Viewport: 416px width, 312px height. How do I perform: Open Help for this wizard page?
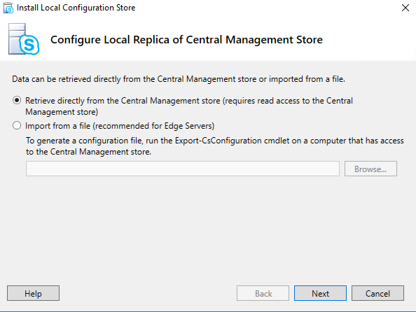point(33,293)
